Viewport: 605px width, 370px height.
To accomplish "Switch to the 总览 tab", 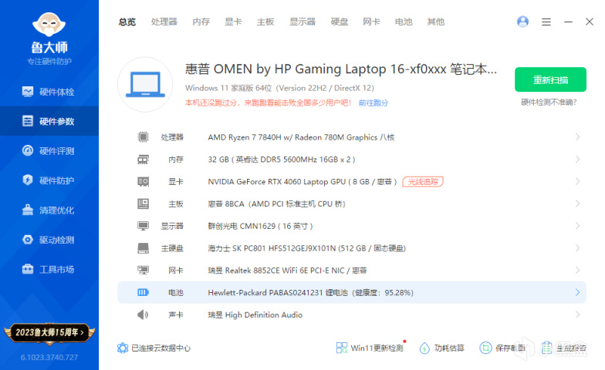I will pos(127,22).
